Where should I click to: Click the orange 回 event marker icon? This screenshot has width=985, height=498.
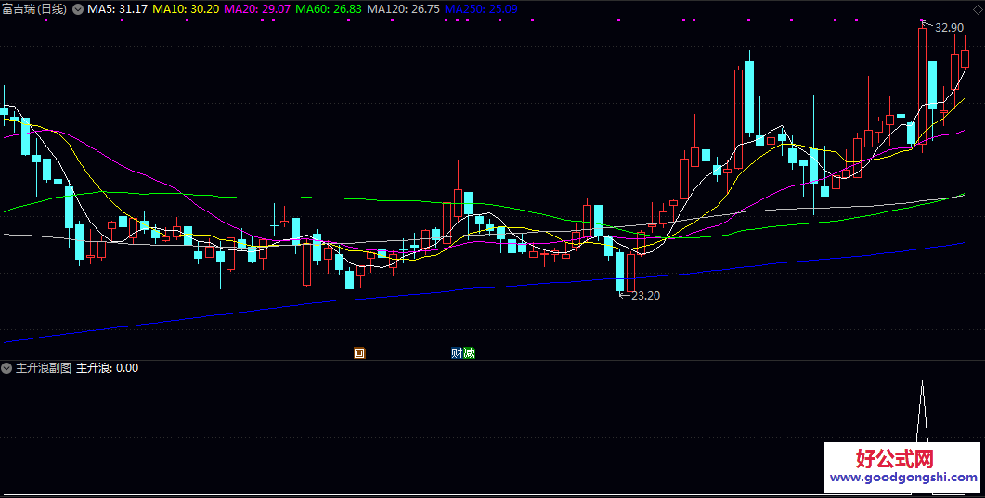tap(359, 352)
